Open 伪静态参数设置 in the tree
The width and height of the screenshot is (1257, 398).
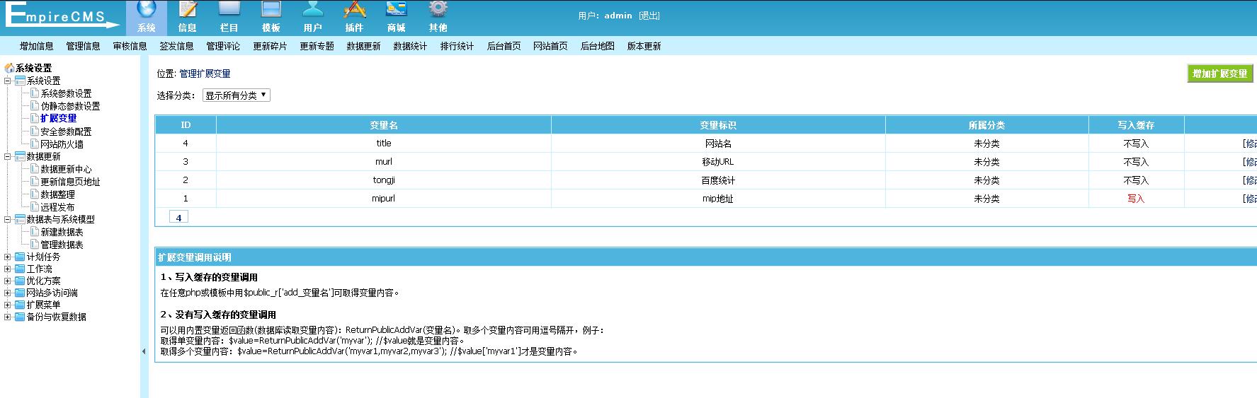pyautogui.click(x=70, y=106)
